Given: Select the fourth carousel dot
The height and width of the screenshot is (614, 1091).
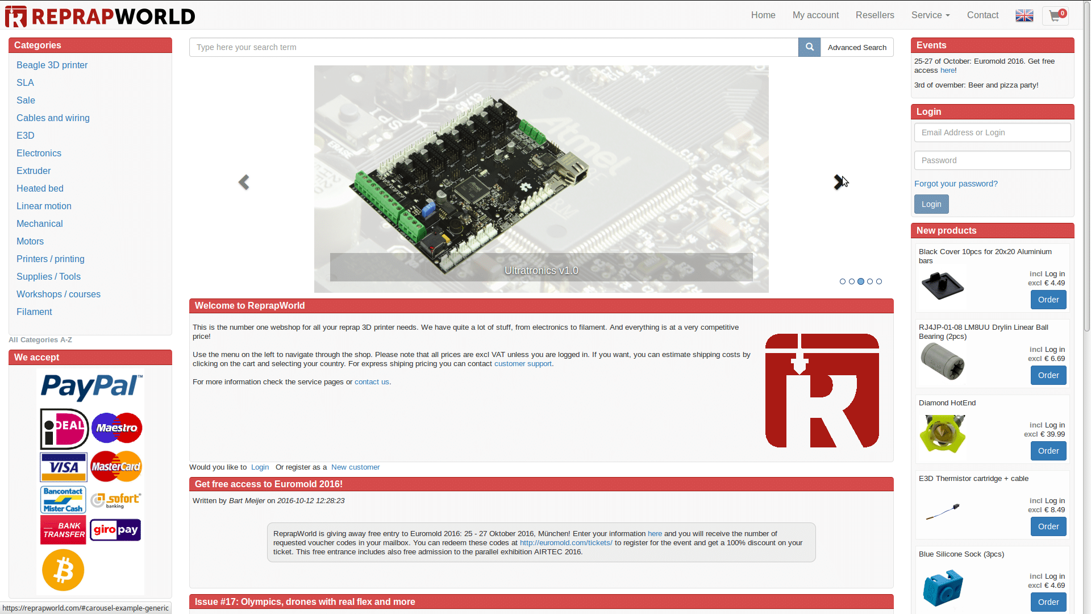Looking at the screenshot, I should [x=870, y=281].
